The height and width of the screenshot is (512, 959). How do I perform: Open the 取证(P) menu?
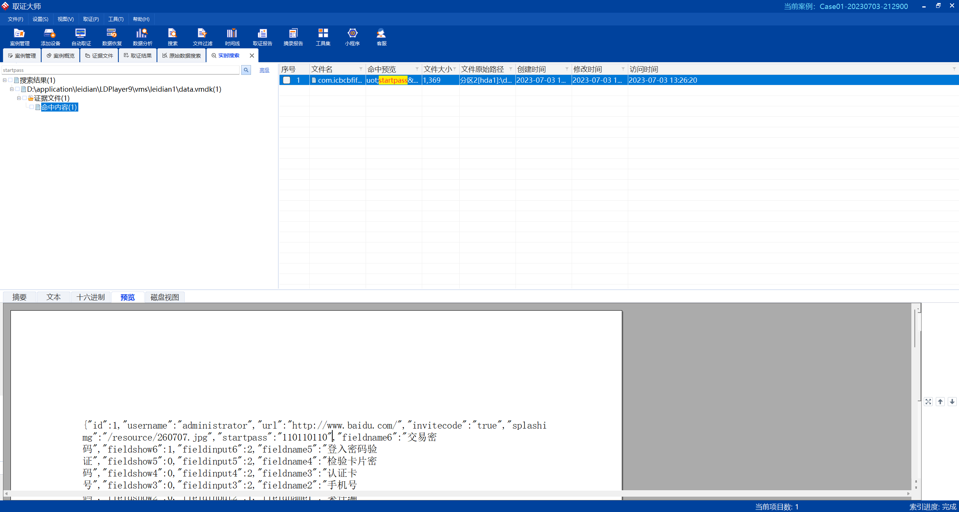coord(91,19)
